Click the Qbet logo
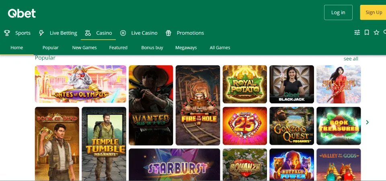Image resolution: width=386 pixels, height=181 pixels. pyautogui.click(x=22, y=13)
